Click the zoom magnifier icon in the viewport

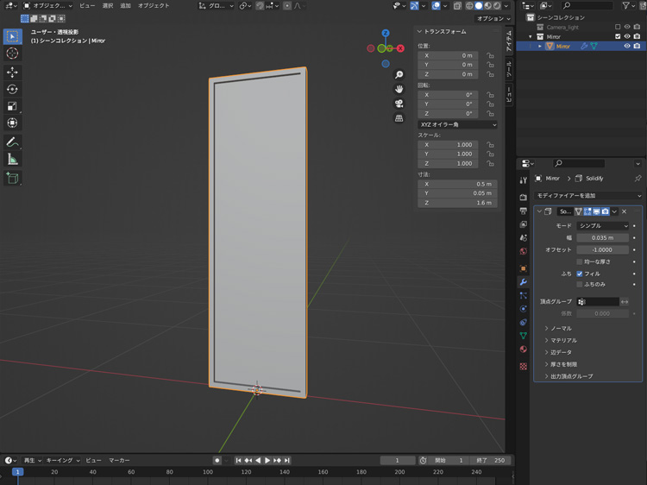tap(399, 75)
